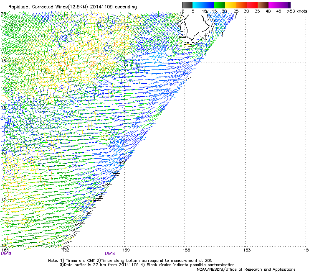Click the red 30-35 knots legend swatch
The height and width of the screenshot is (272, 309).
[252, 5]
